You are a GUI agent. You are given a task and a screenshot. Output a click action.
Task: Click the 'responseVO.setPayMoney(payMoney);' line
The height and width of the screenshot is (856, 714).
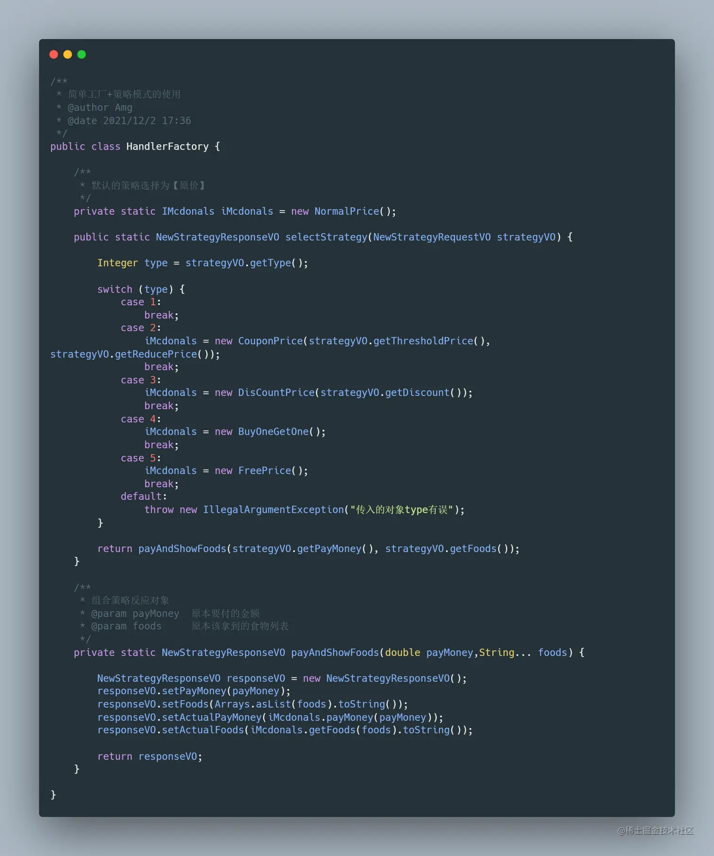point(194,691)
